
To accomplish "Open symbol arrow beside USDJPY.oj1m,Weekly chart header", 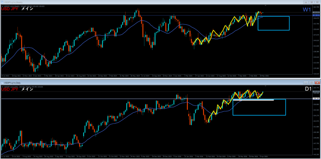I will tap(3, 6).
